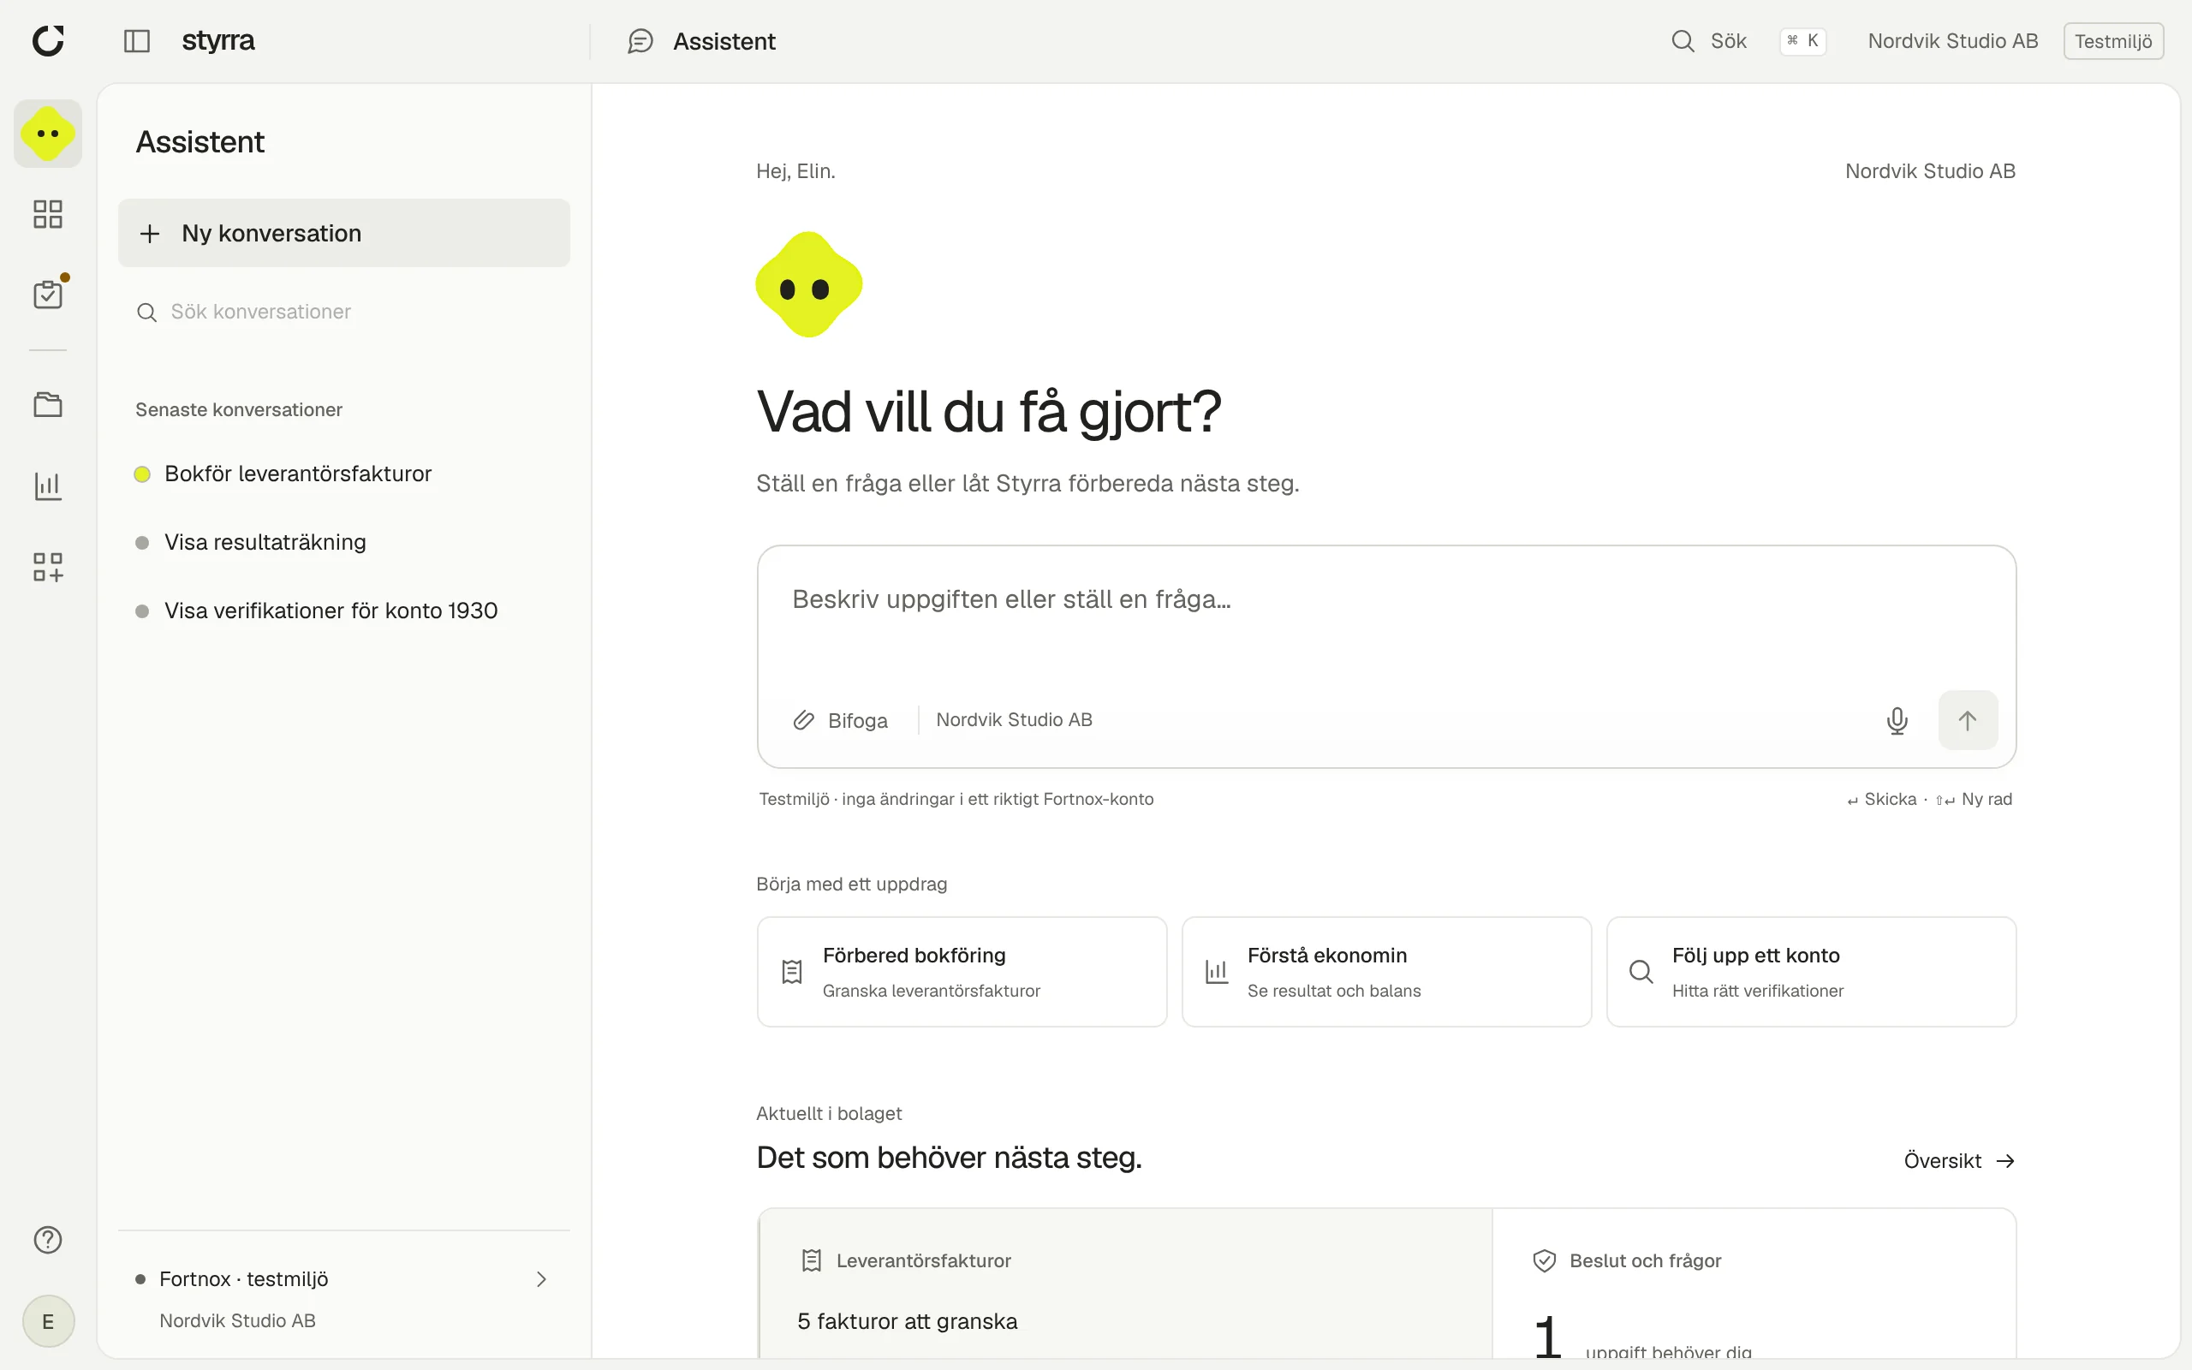Follow the Översikt arrow link

(x=1959, y=1161)
